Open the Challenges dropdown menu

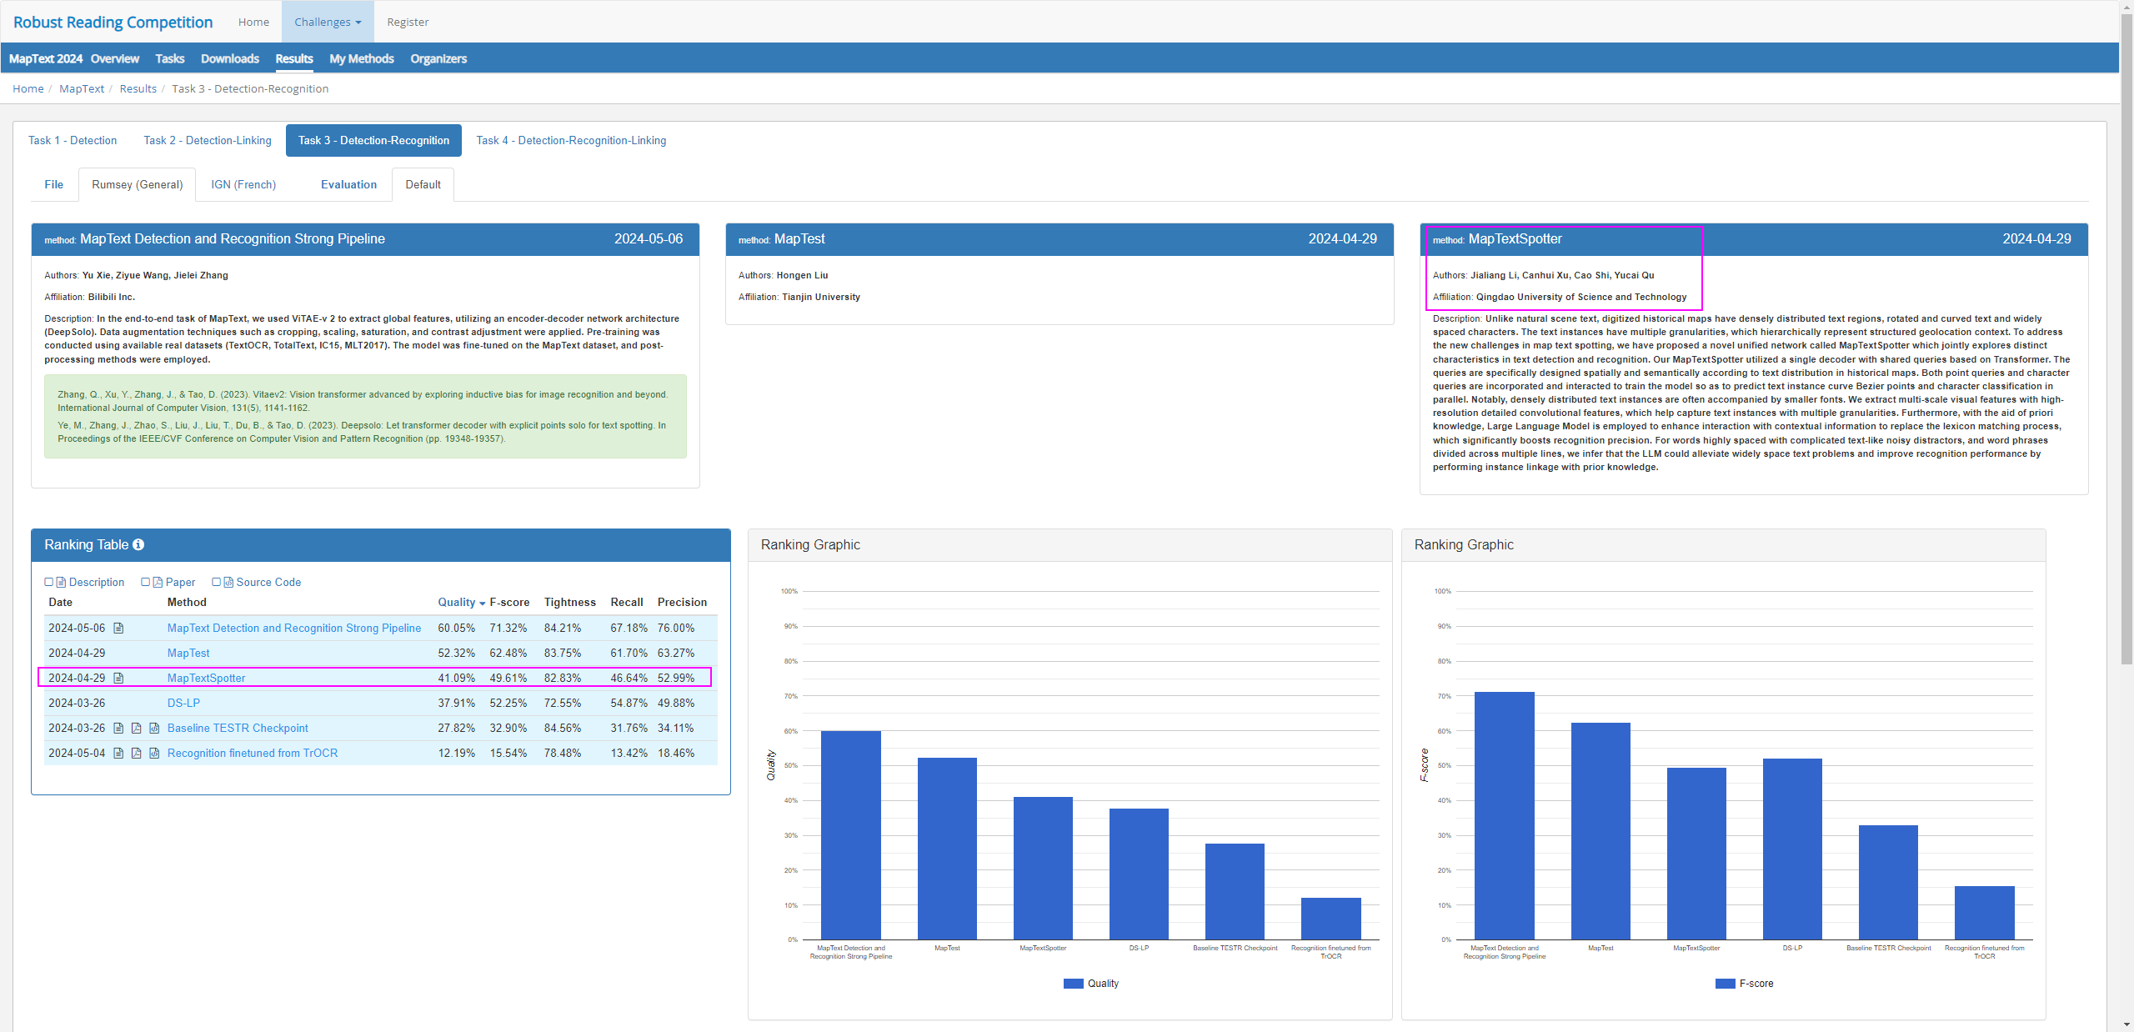tap(328, 22)
